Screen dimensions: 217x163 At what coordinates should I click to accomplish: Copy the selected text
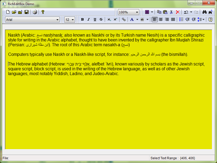pos(159,12)
